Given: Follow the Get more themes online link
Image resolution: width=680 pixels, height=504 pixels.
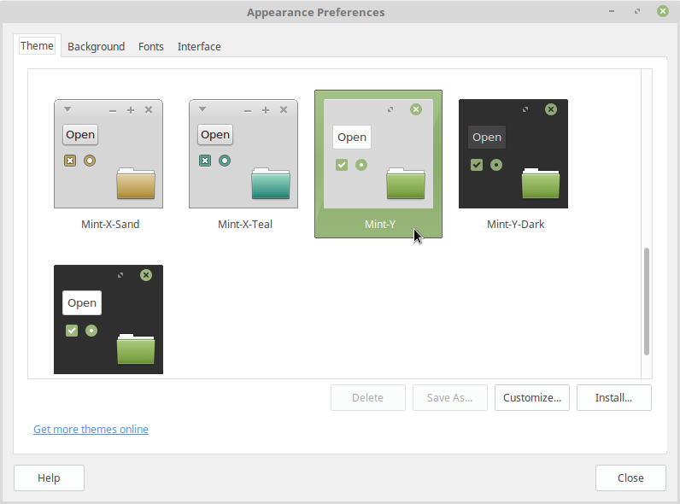Looking at the screenshot, I should pos(91,429).
